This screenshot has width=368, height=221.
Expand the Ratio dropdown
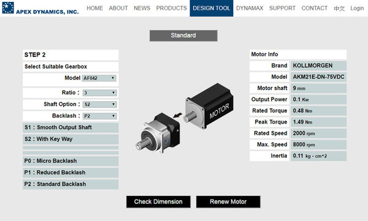click(x=99, y=93)
